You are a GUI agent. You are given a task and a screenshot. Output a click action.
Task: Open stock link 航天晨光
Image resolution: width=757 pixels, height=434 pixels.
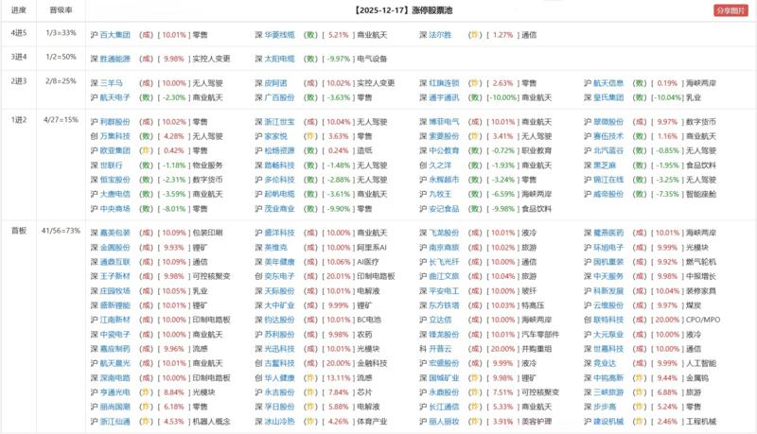[115, 363]
